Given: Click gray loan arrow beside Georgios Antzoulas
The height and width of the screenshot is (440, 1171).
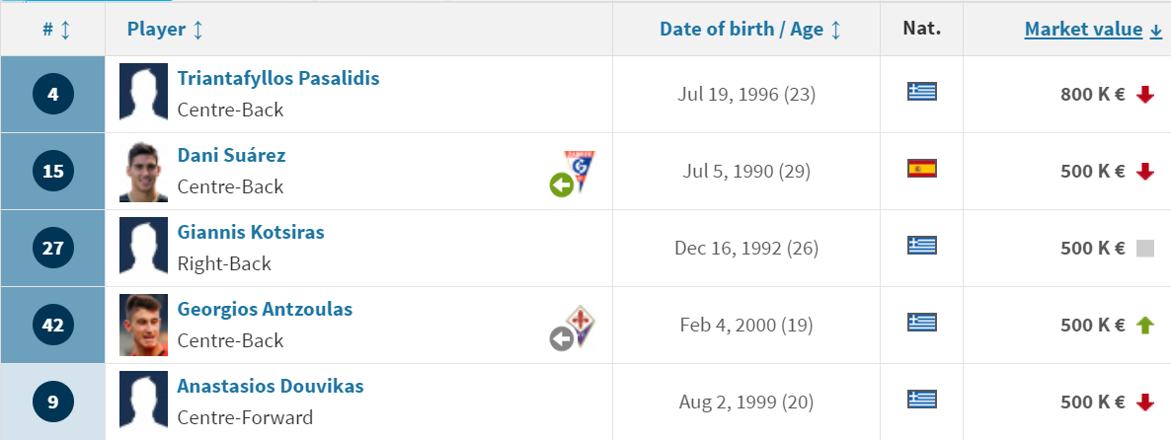Looking at the screenshot, I should 562,339.
